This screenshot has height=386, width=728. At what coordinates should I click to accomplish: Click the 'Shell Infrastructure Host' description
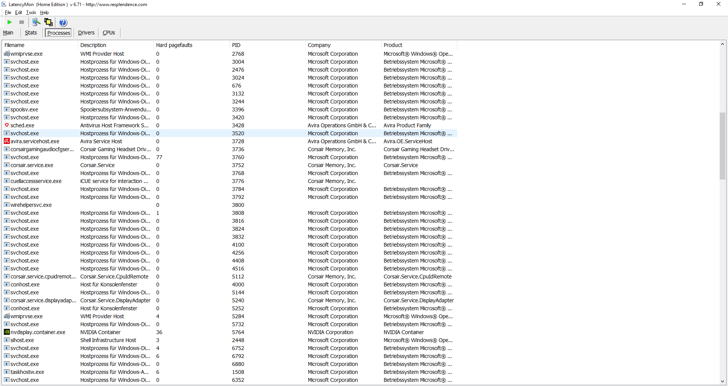click(108, 340)
